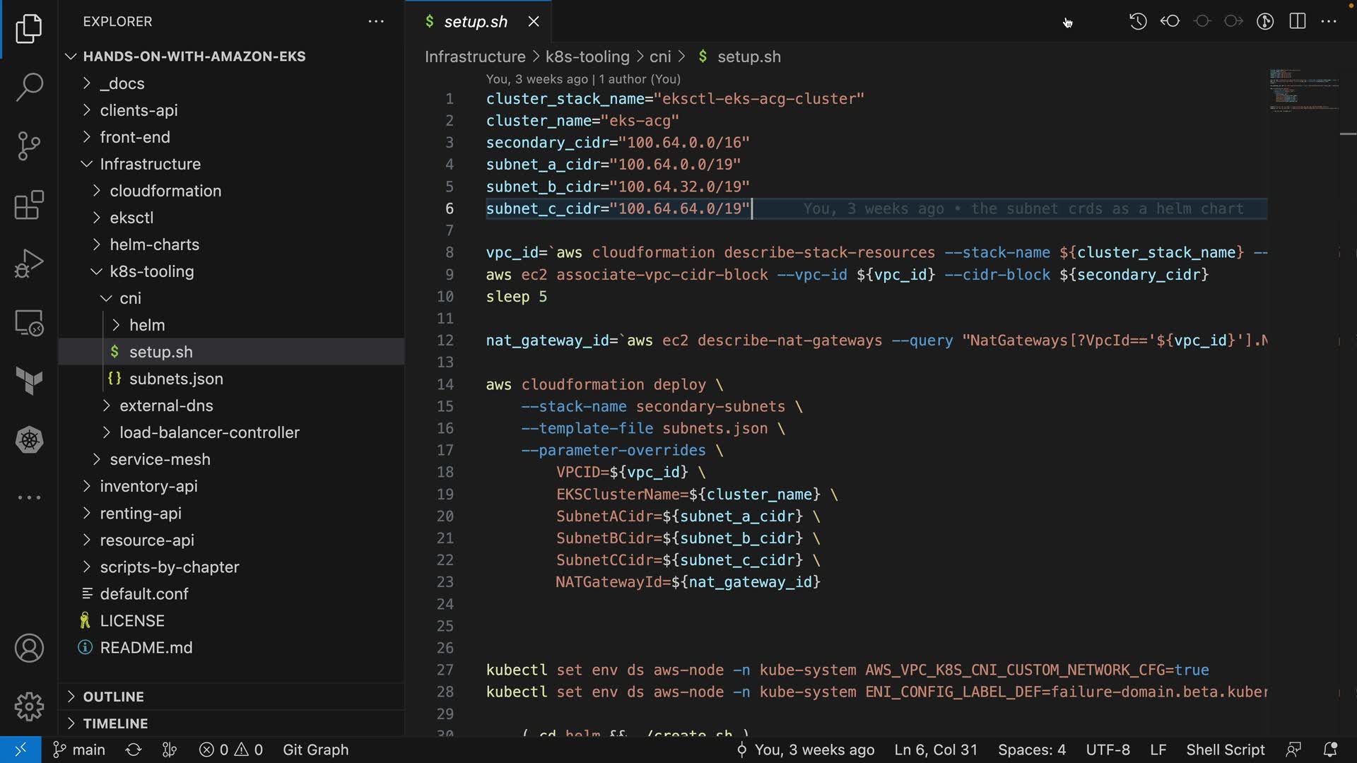Open Run and Debug view
This screenshot has height=763, width=1357.
[x=29, y=264]
